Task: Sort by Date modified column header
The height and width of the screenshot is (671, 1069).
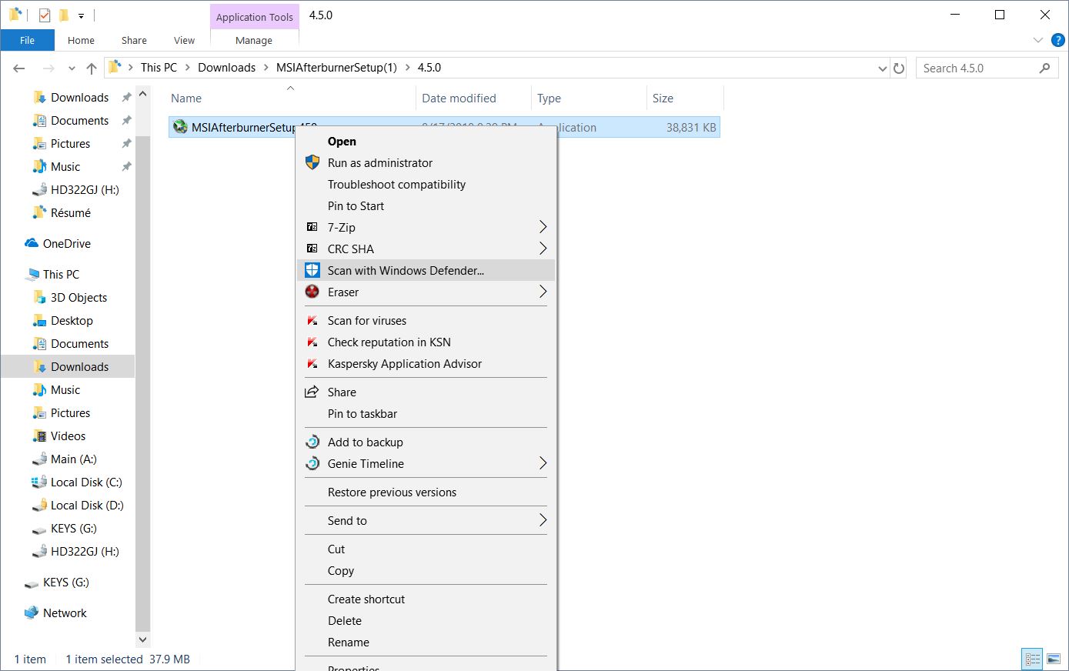Action: point(459,98)
